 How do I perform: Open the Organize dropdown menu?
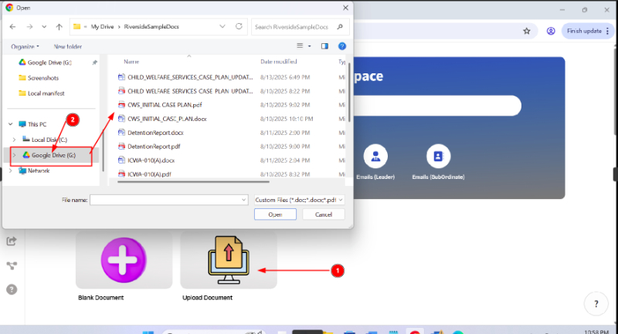tap(25, 46)
